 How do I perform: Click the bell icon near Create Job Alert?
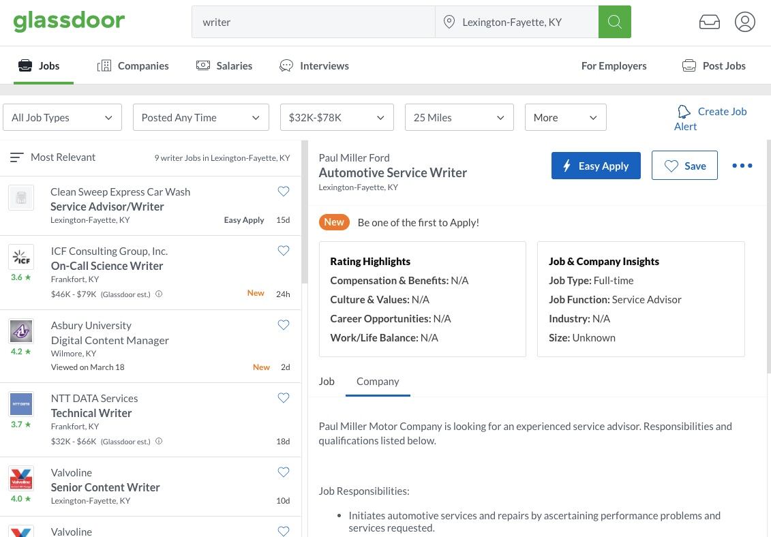click(684, 111)
